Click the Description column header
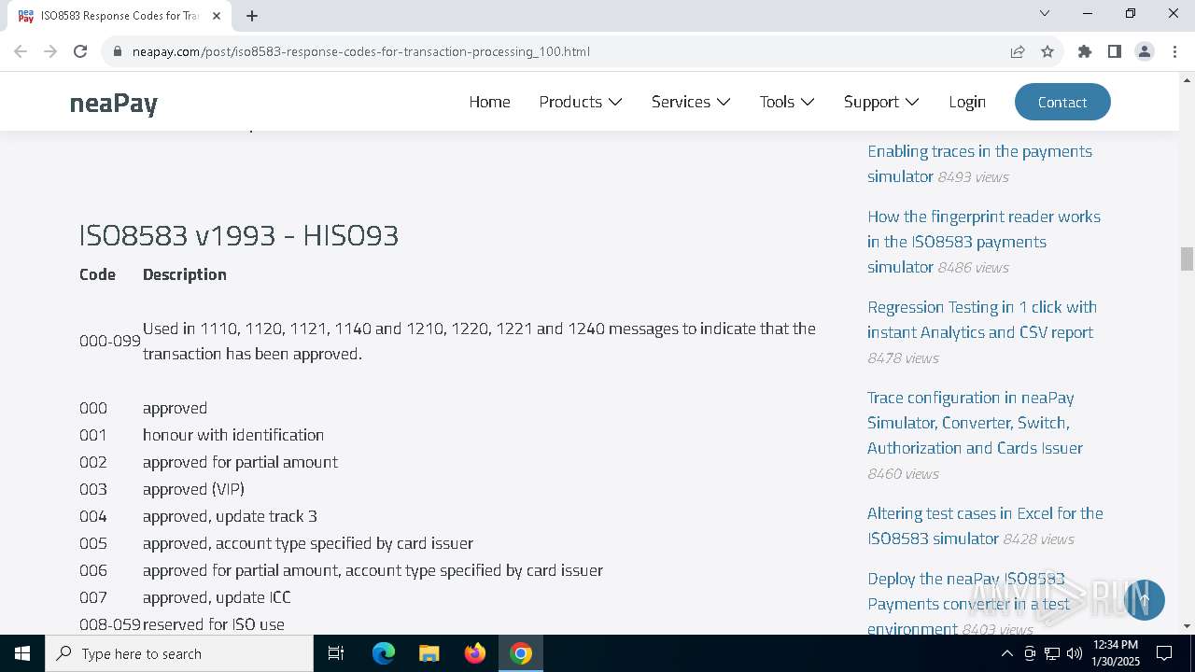The image size is (1195, 672). coord(185,274)
